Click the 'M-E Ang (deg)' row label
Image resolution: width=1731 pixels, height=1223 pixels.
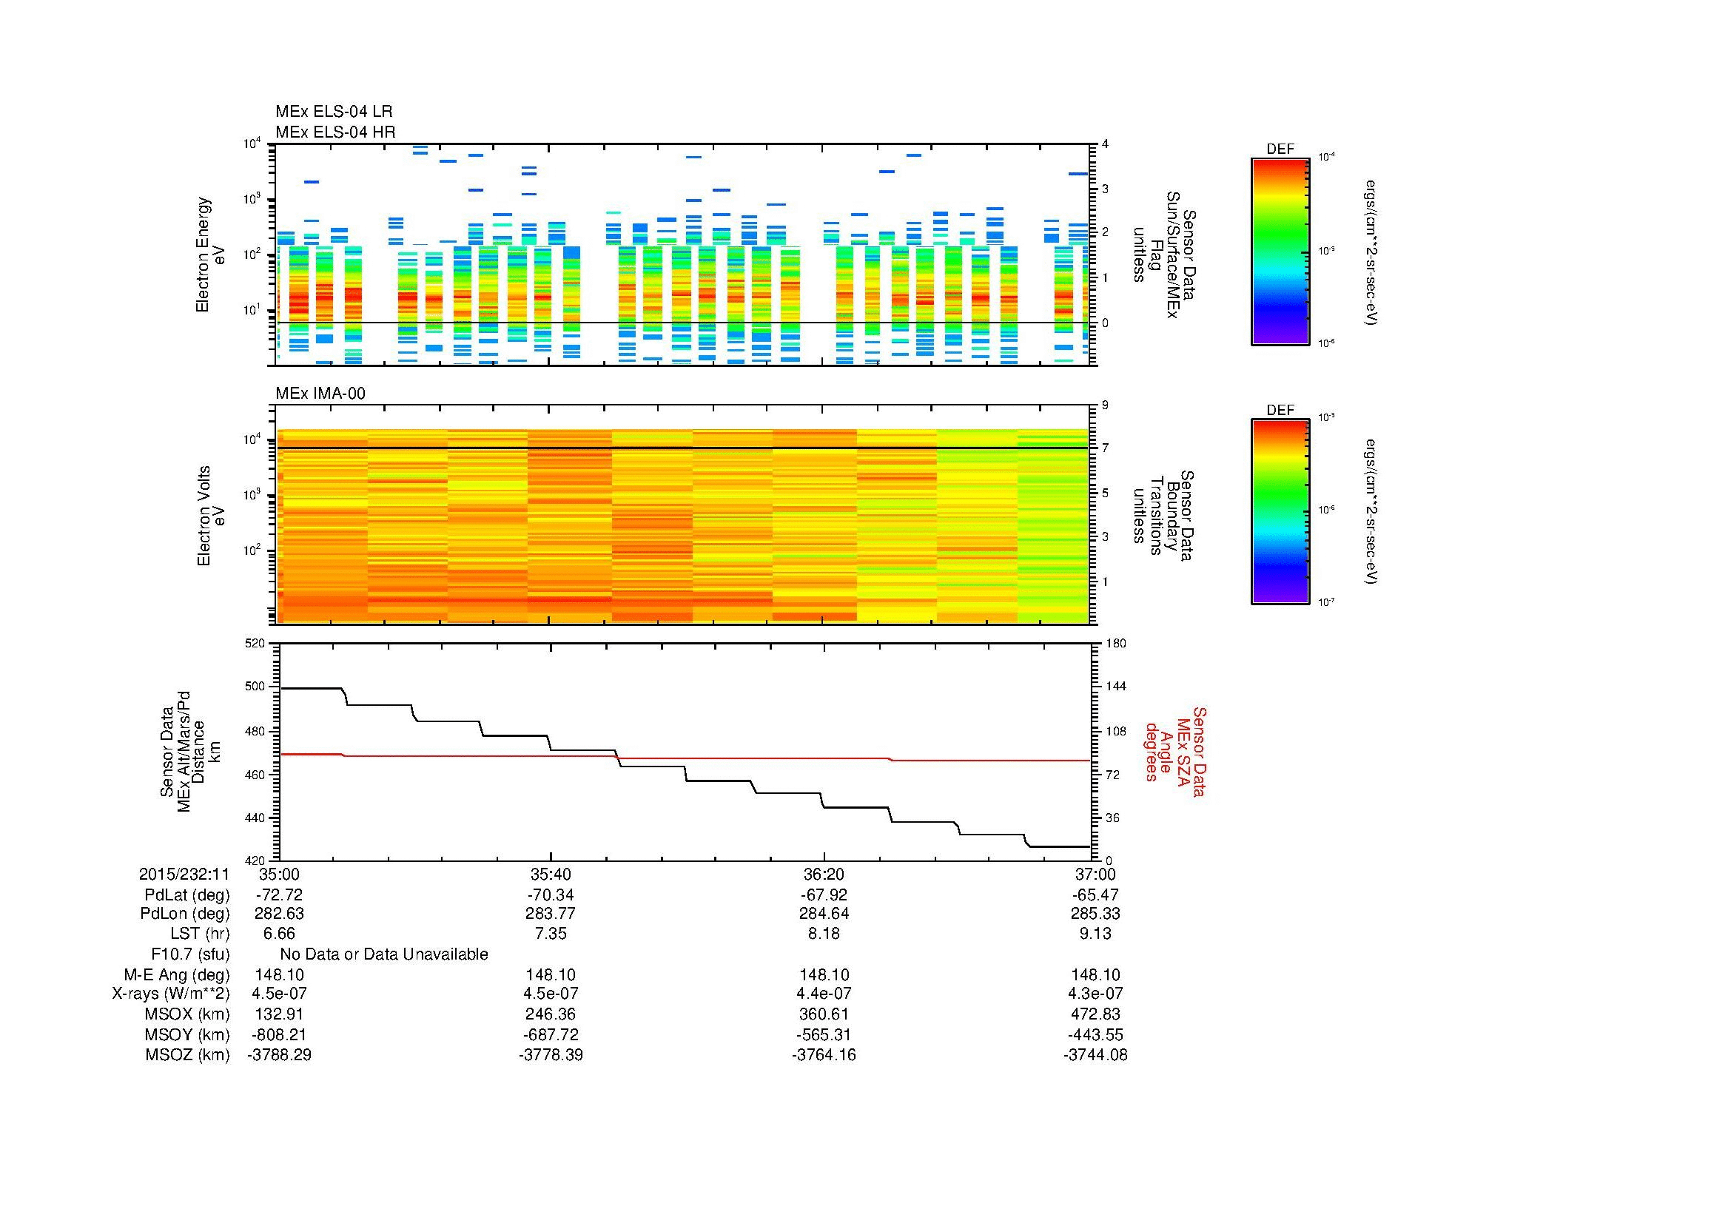click(x=177, y=975)
